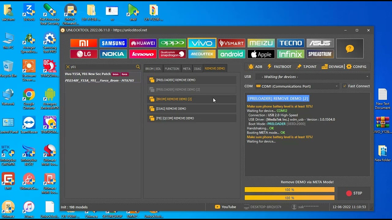
Task: Click the date and time status entry
Action: coord(349,207)
